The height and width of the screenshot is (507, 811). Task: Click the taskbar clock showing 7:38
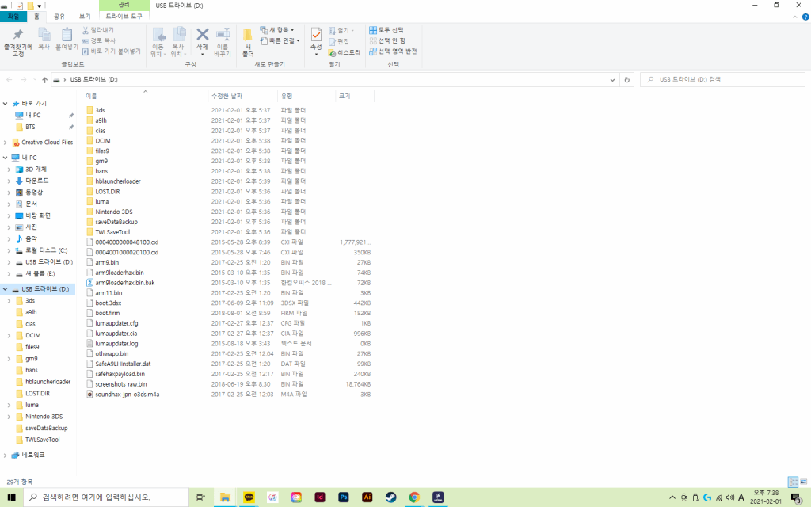coord(766,497)
